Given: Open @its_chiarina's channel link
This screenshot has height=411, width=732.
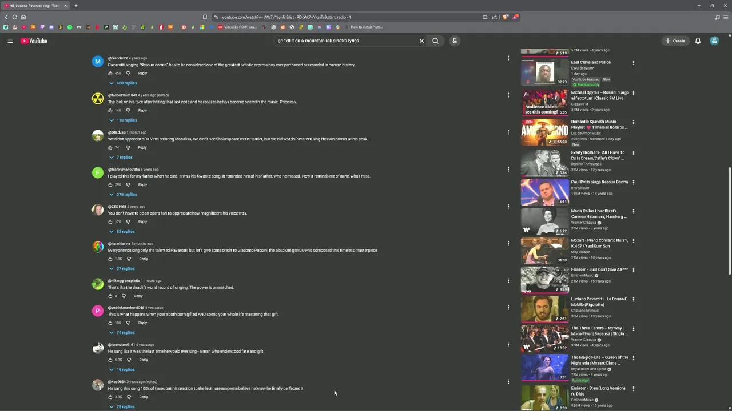Looking at the screenshot, I should pos(119,244).
